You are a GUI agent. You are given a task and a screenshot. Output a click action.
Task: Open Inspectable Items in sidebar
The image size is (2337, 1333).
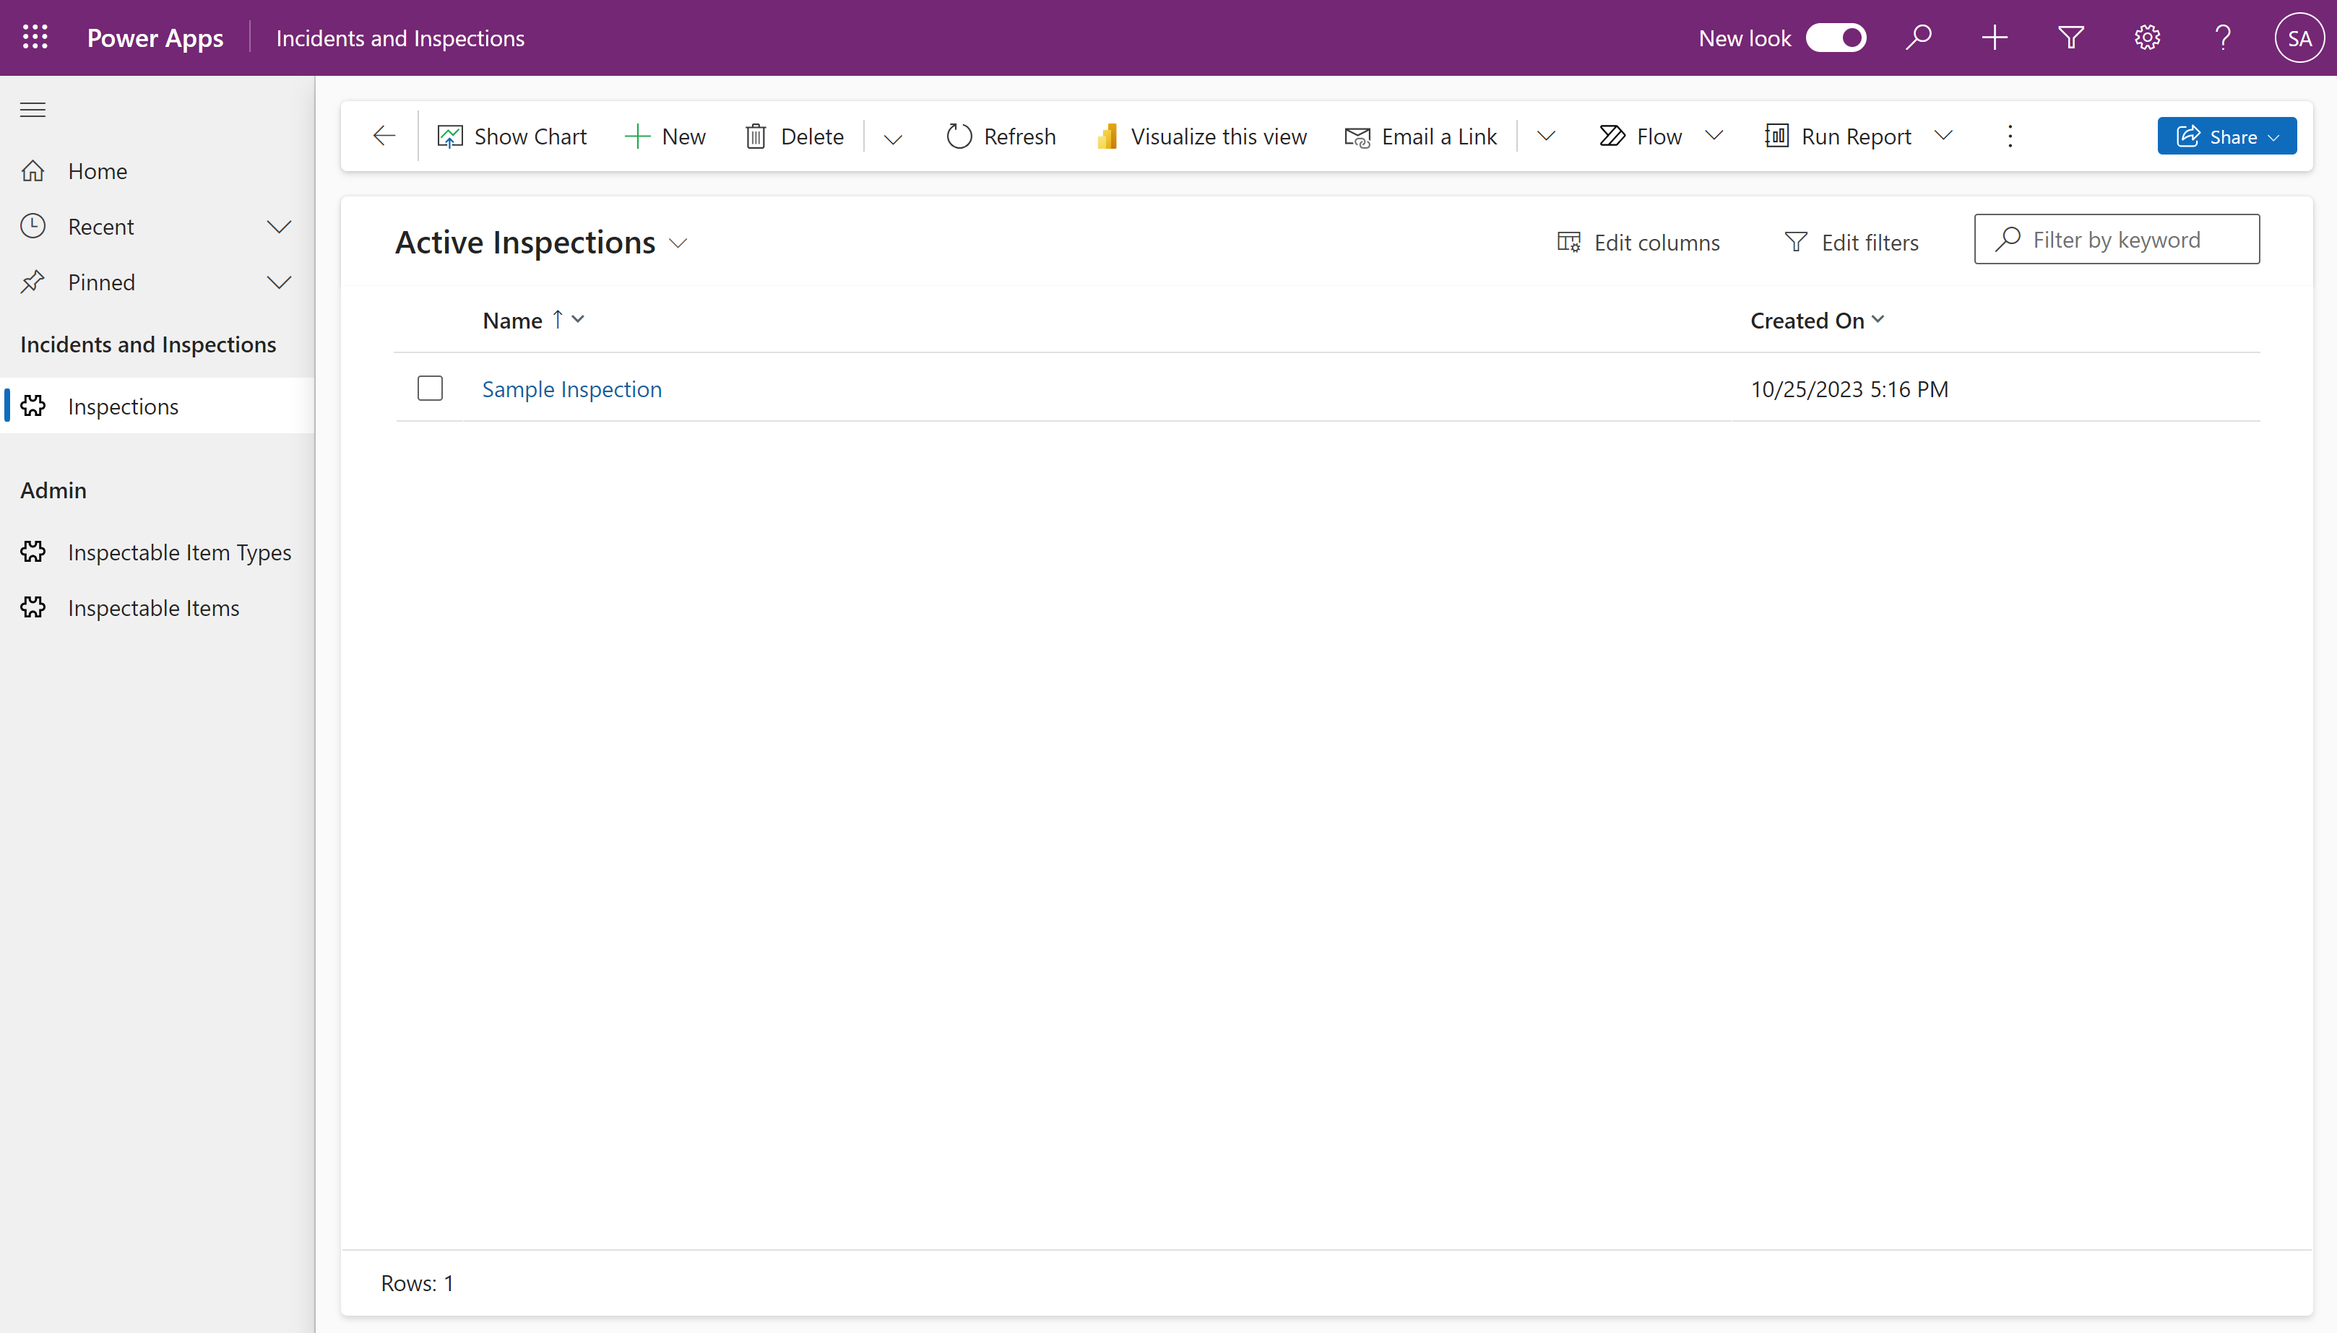pos(157,608)
